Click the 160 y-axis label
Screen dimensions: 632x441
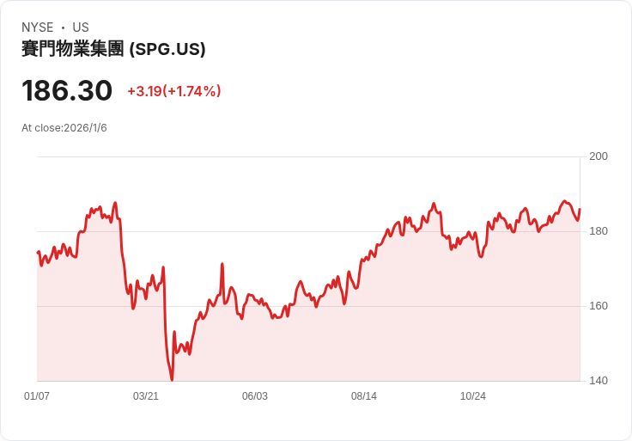pyautogui.click(x=599, y=306)
